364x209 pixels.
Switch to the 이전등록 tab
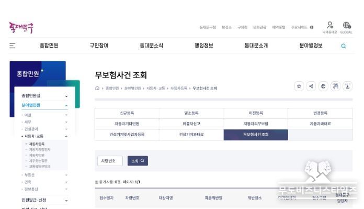[256, 113]
